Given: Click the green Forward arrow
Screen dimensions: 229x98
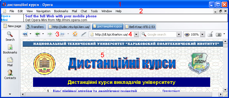Looking at the screenshot, I should (50, 34).
